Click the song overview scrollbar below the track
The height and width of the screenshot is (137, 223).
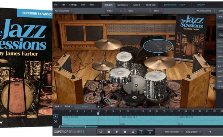[x=72, y=127]
